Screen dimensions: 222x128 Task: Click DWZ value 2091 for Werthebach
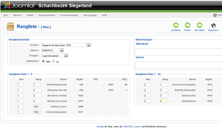click(111, 85)
